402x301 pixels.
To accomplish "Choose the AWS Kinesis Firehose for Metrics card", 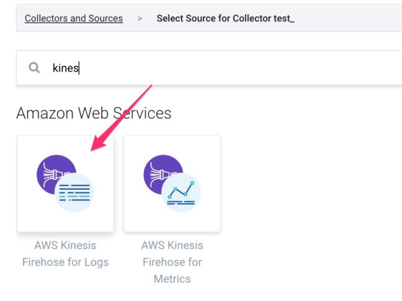I will 172,184.
